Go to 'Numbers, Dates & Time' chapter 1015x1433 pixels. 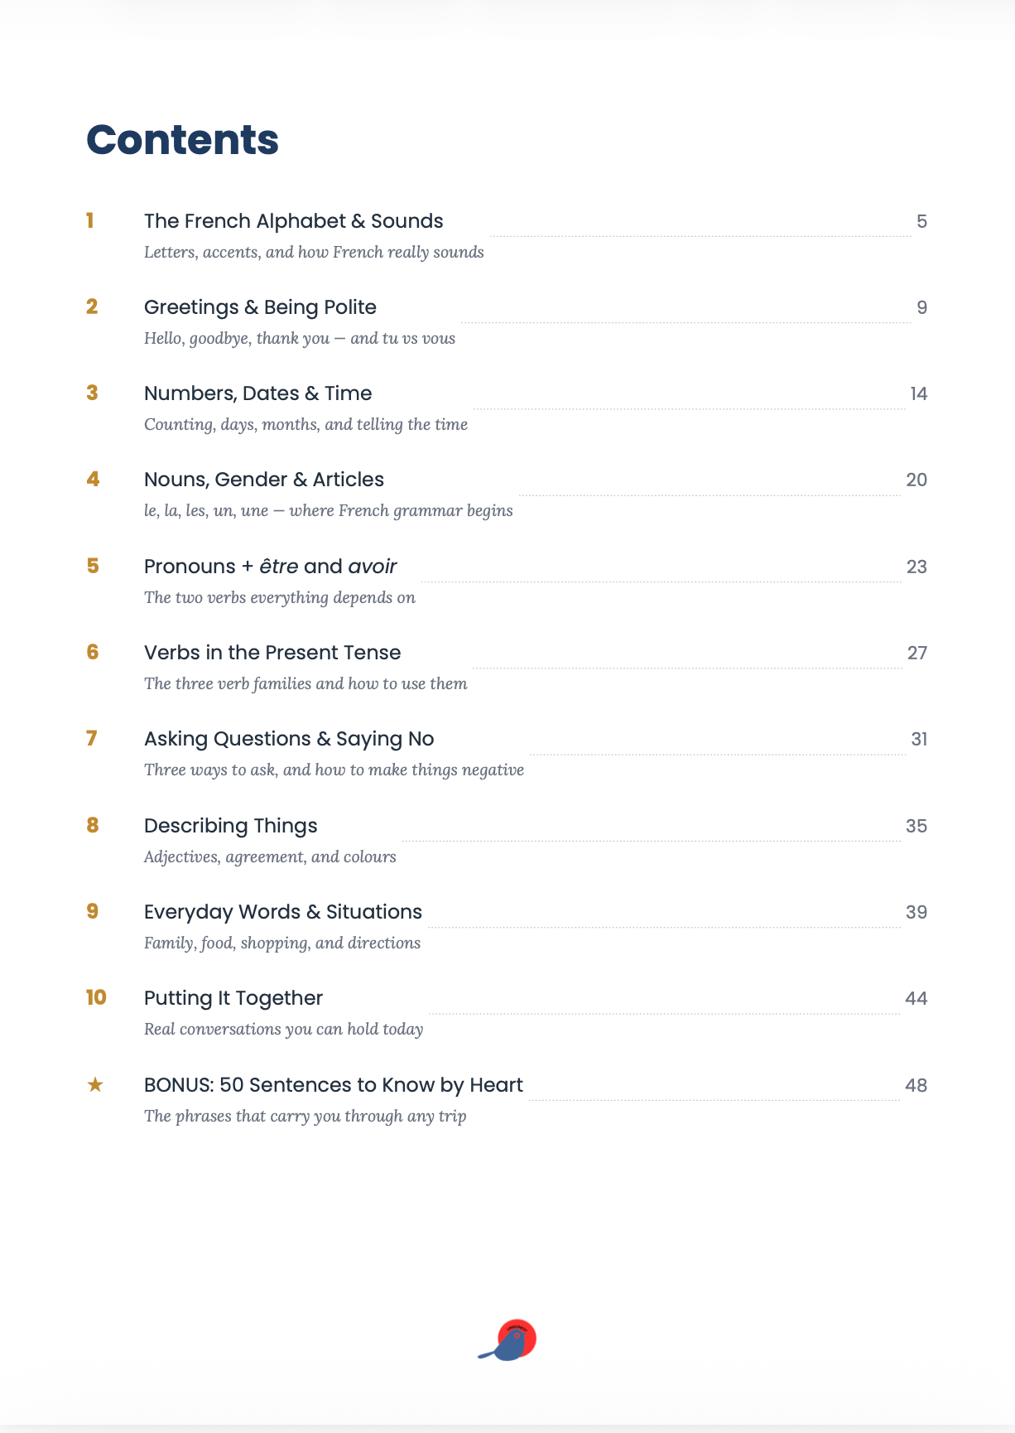tap(257, 393)
